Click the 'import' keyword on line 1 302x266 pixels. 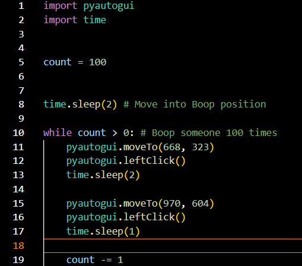click(x=61, y=6)
